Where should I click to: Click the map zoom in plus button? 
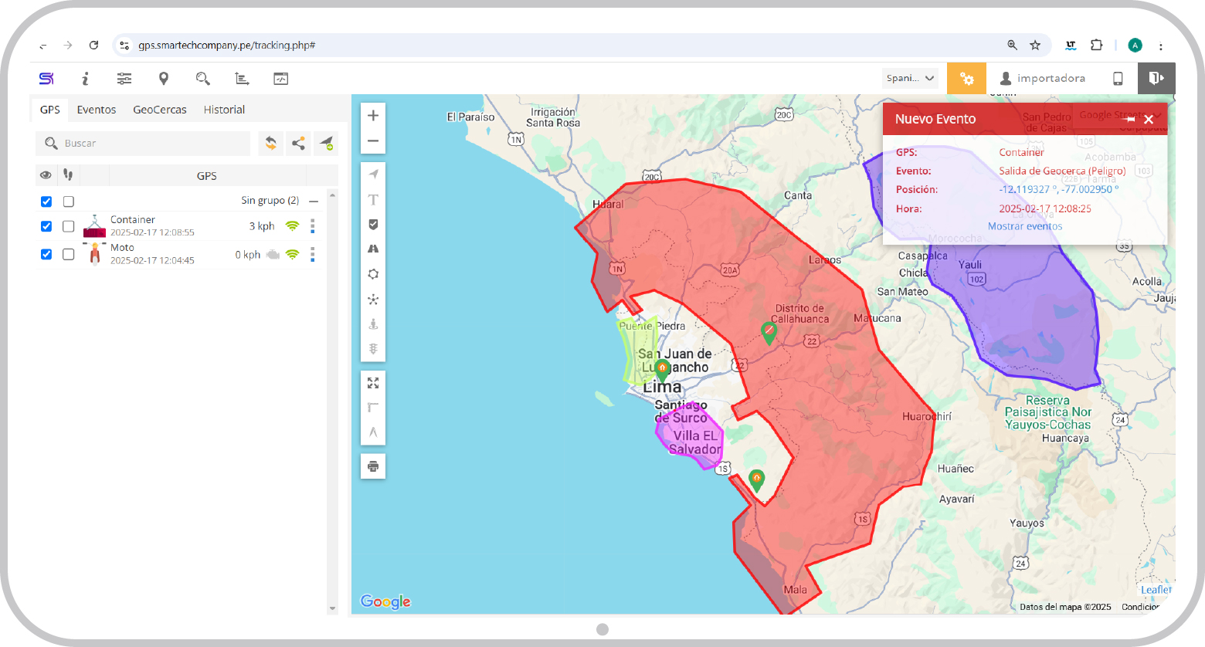(x=373, y=116)
